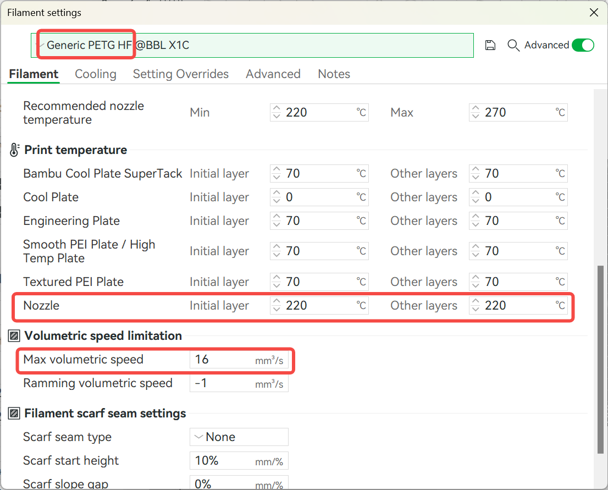Click the Scarf start height field

point(239,460)
